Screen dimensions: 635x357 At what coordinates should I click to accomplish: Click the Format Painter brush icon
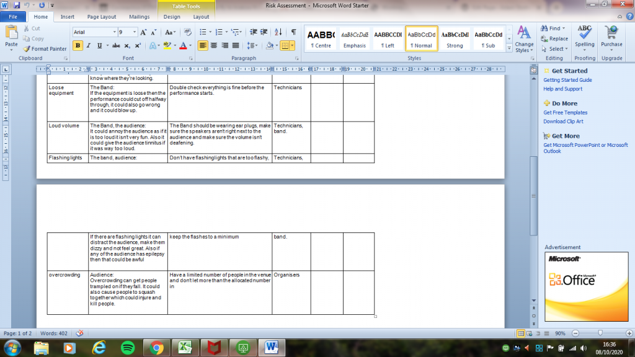click(x=27, y=49)
